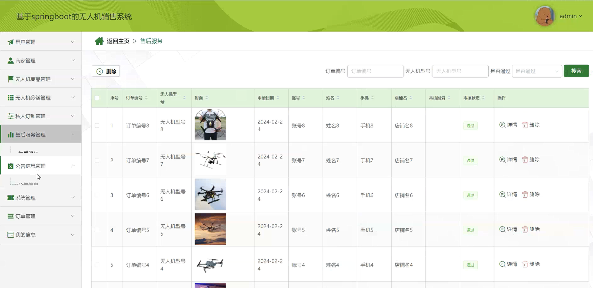Sort by 订单编号 column arrows
Screen dimensions: 593x288
pyautogui.click(x=146, y=98)
